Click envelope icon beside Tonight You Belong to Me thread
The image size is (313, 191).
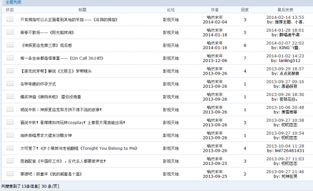(10, 148)
